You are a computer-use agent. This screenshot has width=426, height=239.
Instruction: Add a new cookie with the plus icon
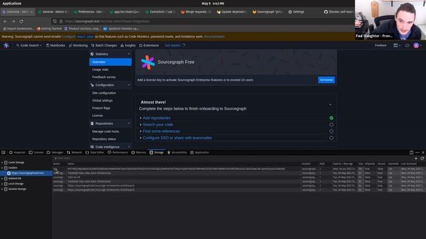click(x=415, y=158)
